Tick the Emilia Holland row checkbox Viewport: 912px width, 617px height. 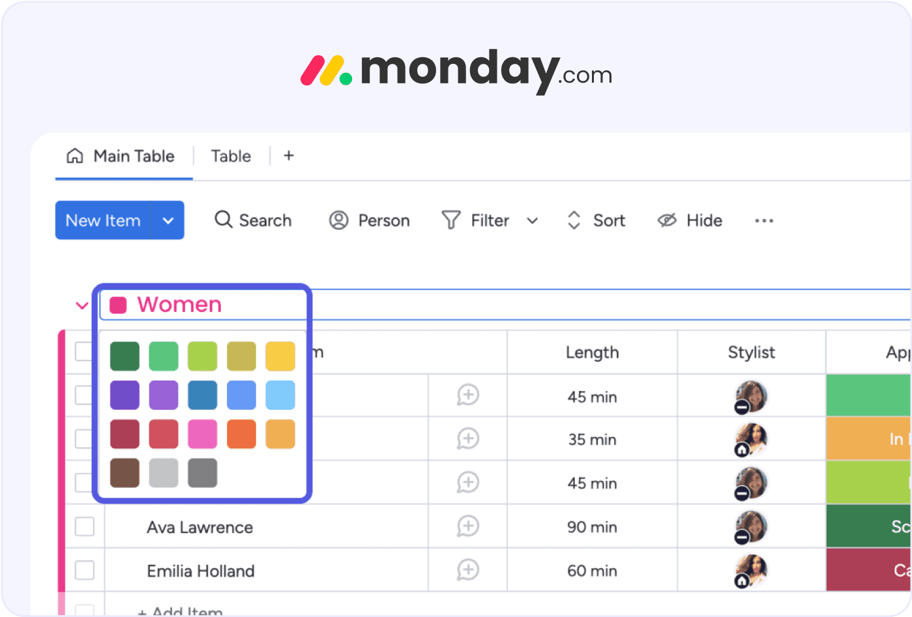pos(85,570)
